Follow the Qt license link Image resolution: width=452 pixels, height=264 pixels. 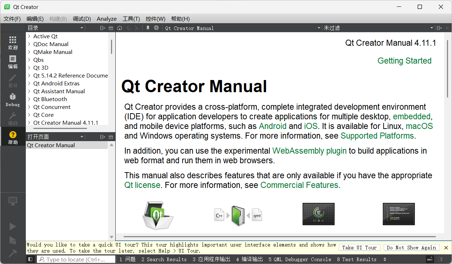click(142, 185)
